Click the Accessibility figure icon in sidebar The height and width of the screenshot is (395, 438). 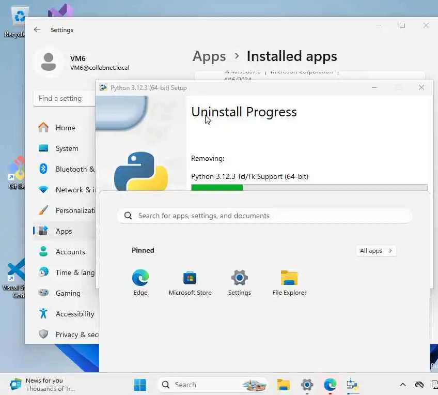(x=43, y=313)
